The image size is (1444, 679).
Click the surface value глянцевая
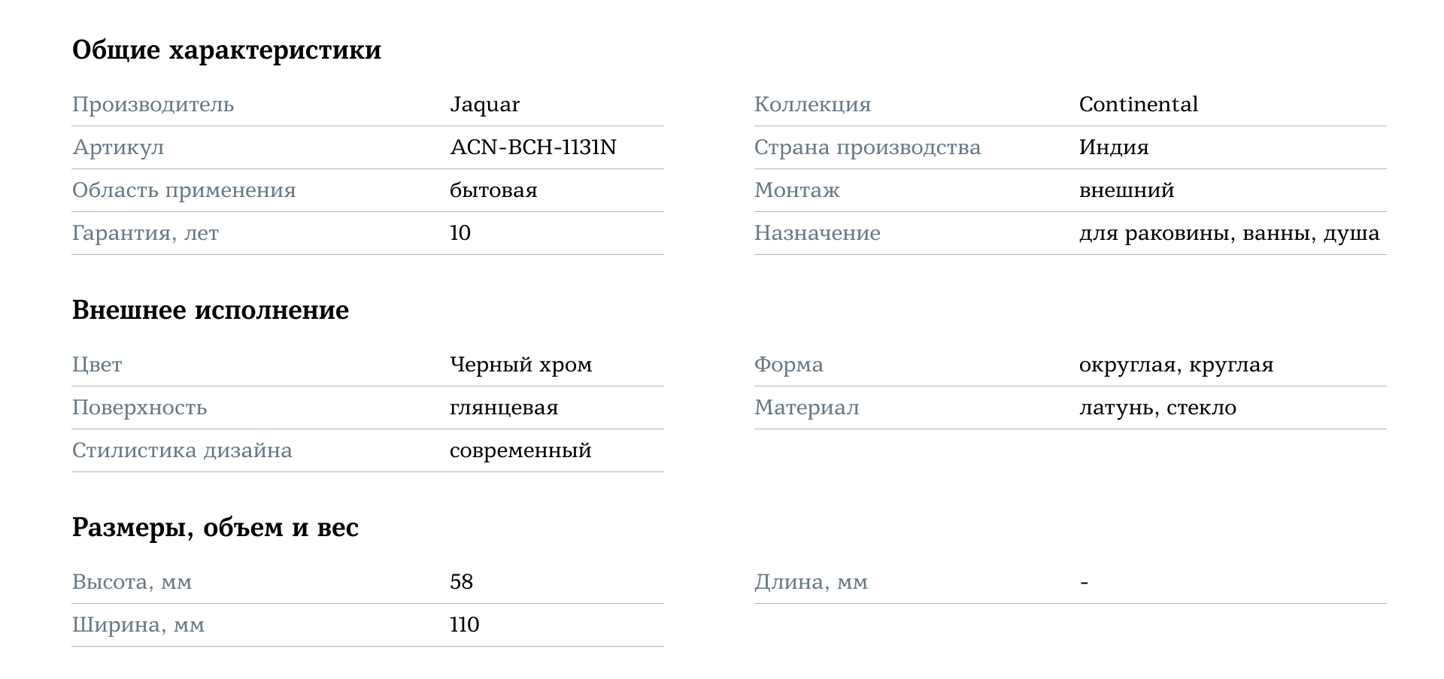click(x=504, y=408)
